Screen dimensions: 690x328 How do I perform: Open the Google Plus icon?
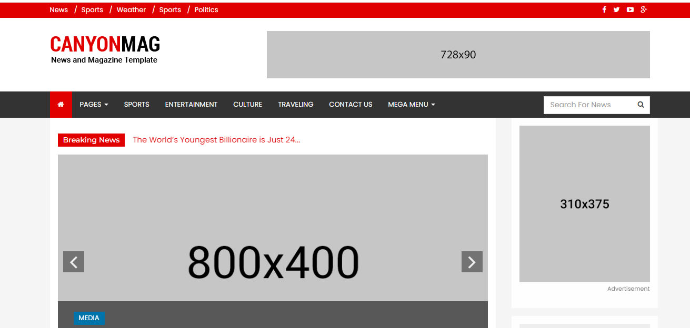[x=644, y=9]
